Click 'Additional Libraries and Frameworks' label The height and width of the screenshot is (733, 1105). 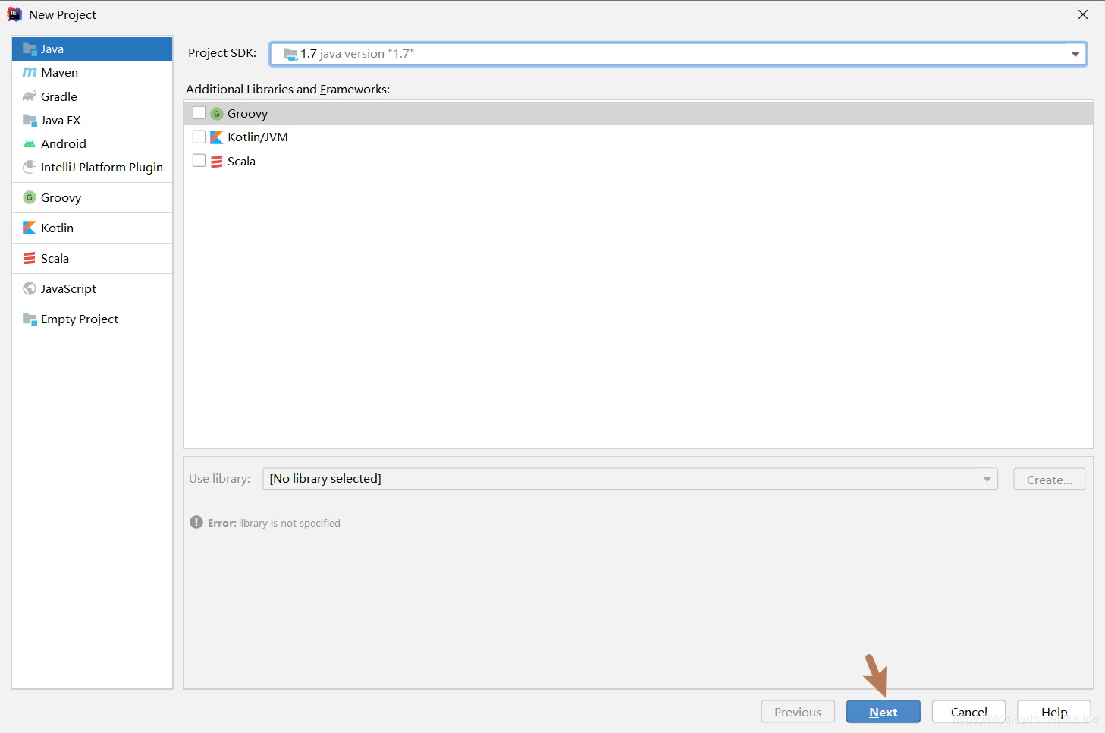(x=288, y=90)
